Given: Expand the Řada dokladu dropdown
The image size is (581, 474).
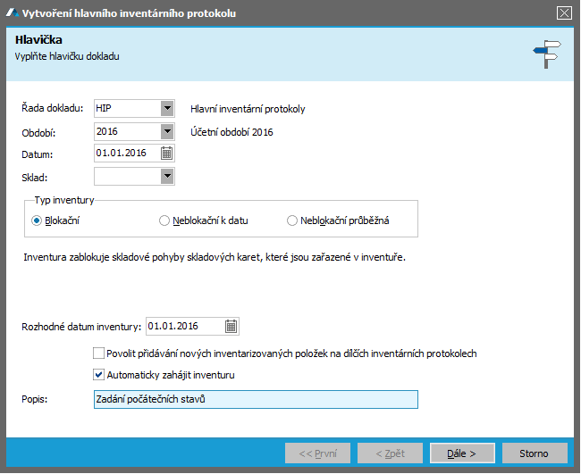Looking at the screenshot, I should (x=166, y=109).
